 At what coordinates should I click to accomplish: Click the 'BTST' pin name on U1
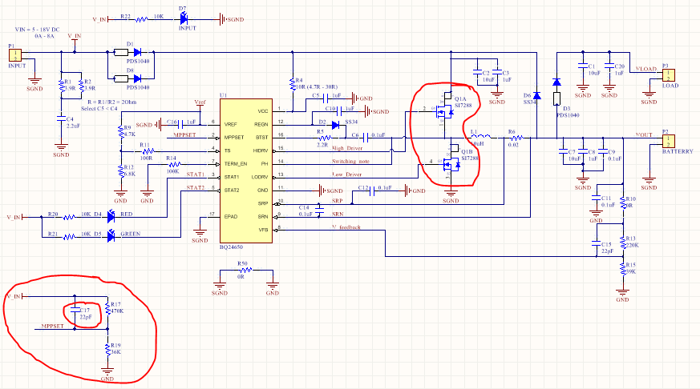[x=262, y=138]
